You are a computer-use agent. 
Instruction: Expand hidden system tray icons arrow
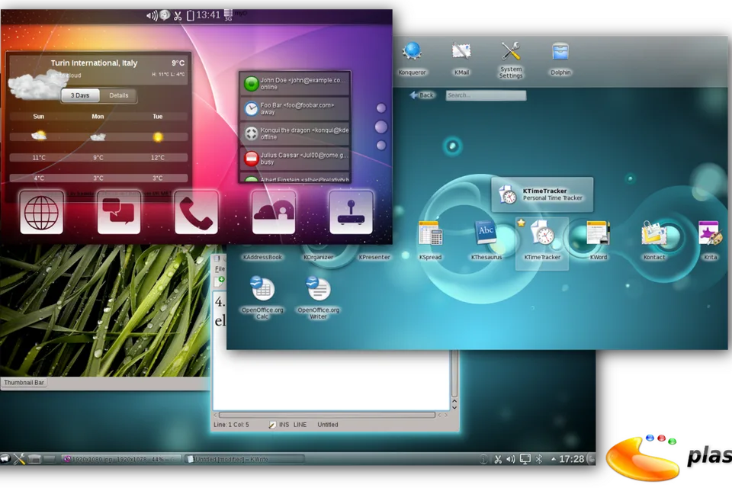554,460
